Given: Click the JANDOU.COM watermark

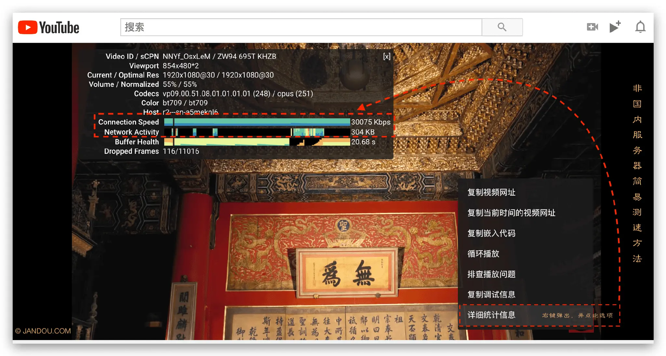Looking at the screenshot, I should [44, 331].
